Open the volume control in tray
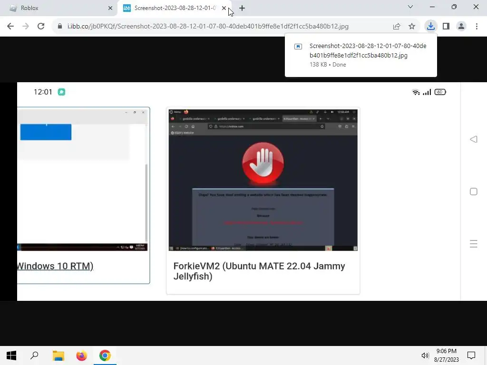This screenshot has height=365, width=487. click(x=425, y=355)
